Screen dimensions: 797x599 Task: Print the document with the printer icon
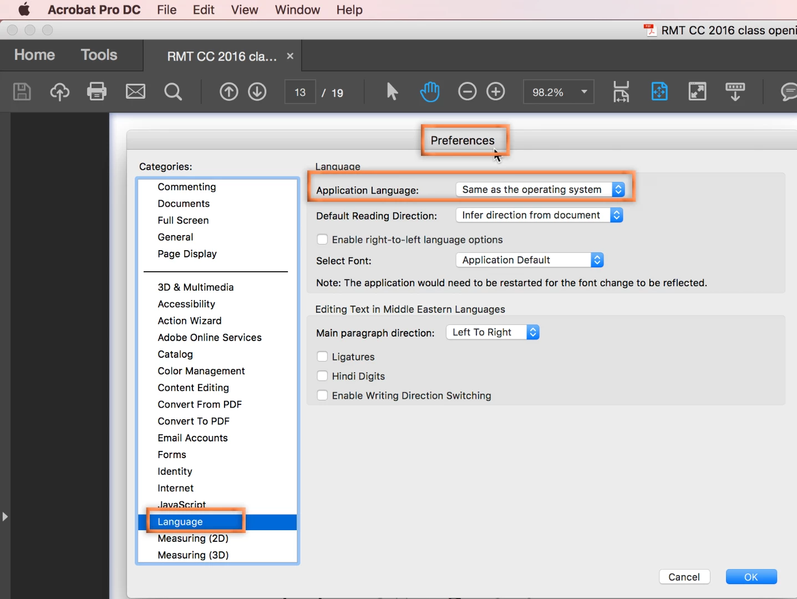pos(97,92)
